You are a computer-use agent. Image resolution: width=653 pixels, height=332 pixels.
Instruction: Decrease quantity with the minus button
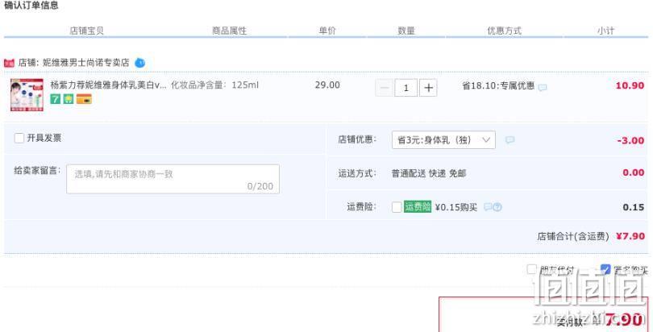coord(384,88)
